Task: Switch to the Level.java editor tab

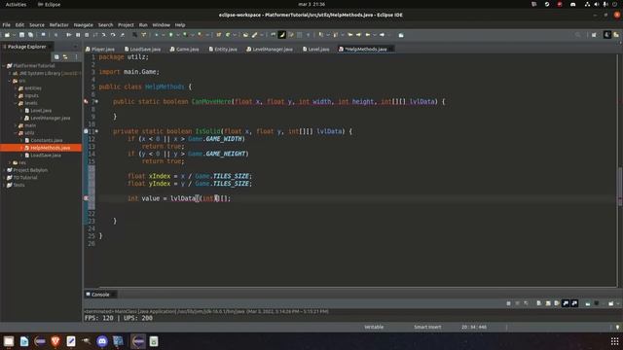Action: coord(316,50)
